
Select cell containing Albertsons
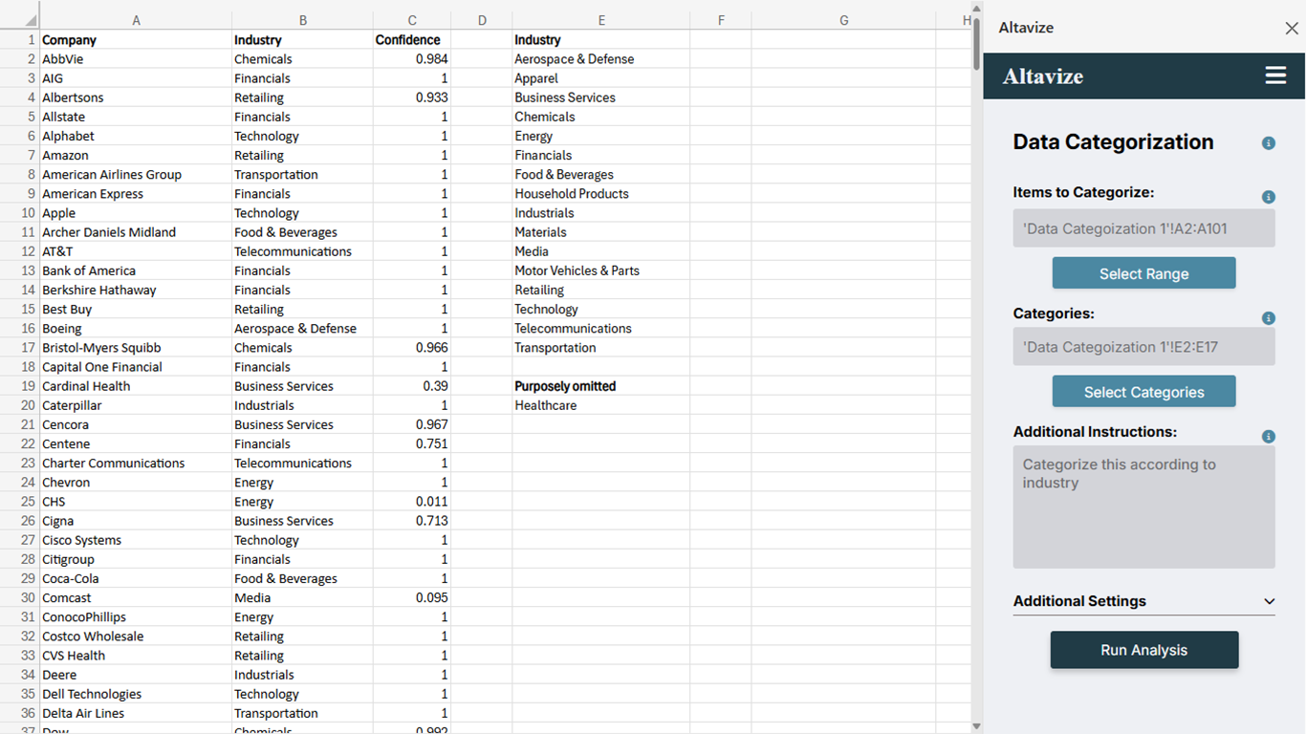(136, 97)
